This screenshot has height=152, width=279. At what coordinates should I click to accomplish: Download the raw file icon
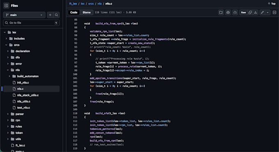click(256, 12)
